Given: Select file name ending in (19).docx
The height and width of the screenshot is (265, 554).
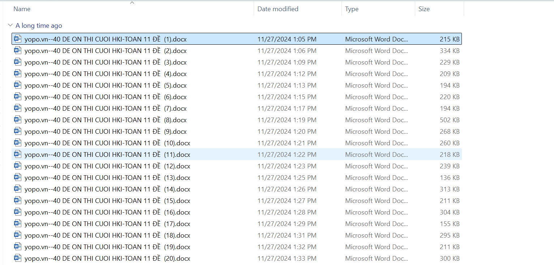Looking at the screenshot, I should pyautogui.click(x=107, y=247).
